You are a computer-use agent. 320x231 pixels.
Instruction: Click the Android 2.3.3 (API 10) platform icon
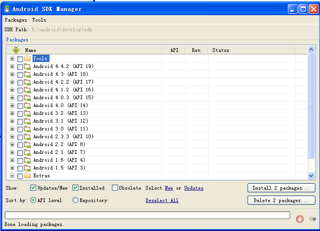click(28, 136)
